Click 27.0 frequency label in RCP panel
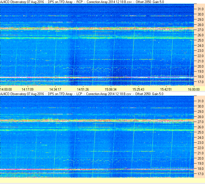 pyautogui.click(x=200, y=30)
